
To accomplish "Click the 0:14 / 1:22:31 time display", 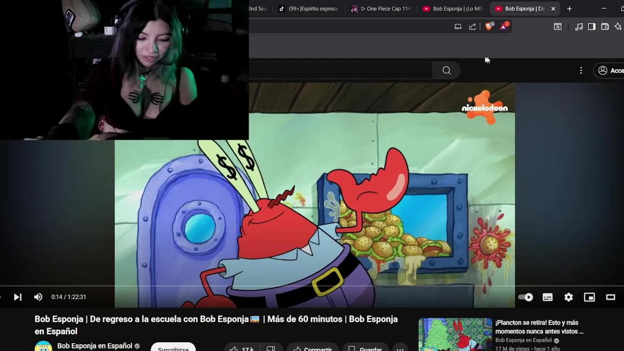I will pyautogui.click(x=69, y=297).
